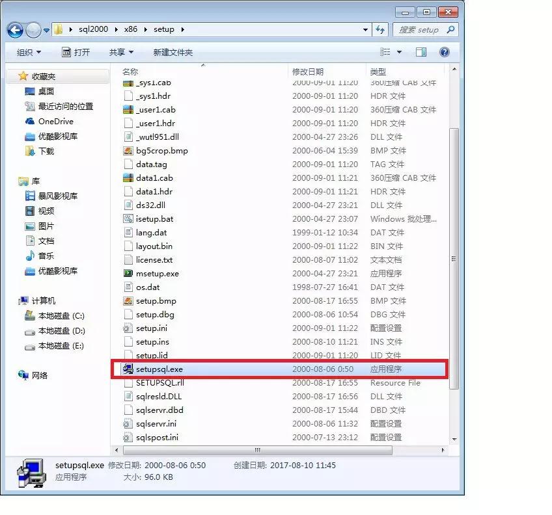The width and height of the screenshot is (552, 515).
Task: Select x86 in the address breadcrumb
Action: click(131, 29)
